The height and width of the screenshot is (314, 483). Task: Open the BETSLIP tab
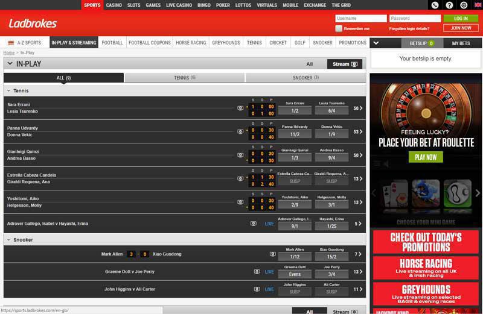click(421, 43)
